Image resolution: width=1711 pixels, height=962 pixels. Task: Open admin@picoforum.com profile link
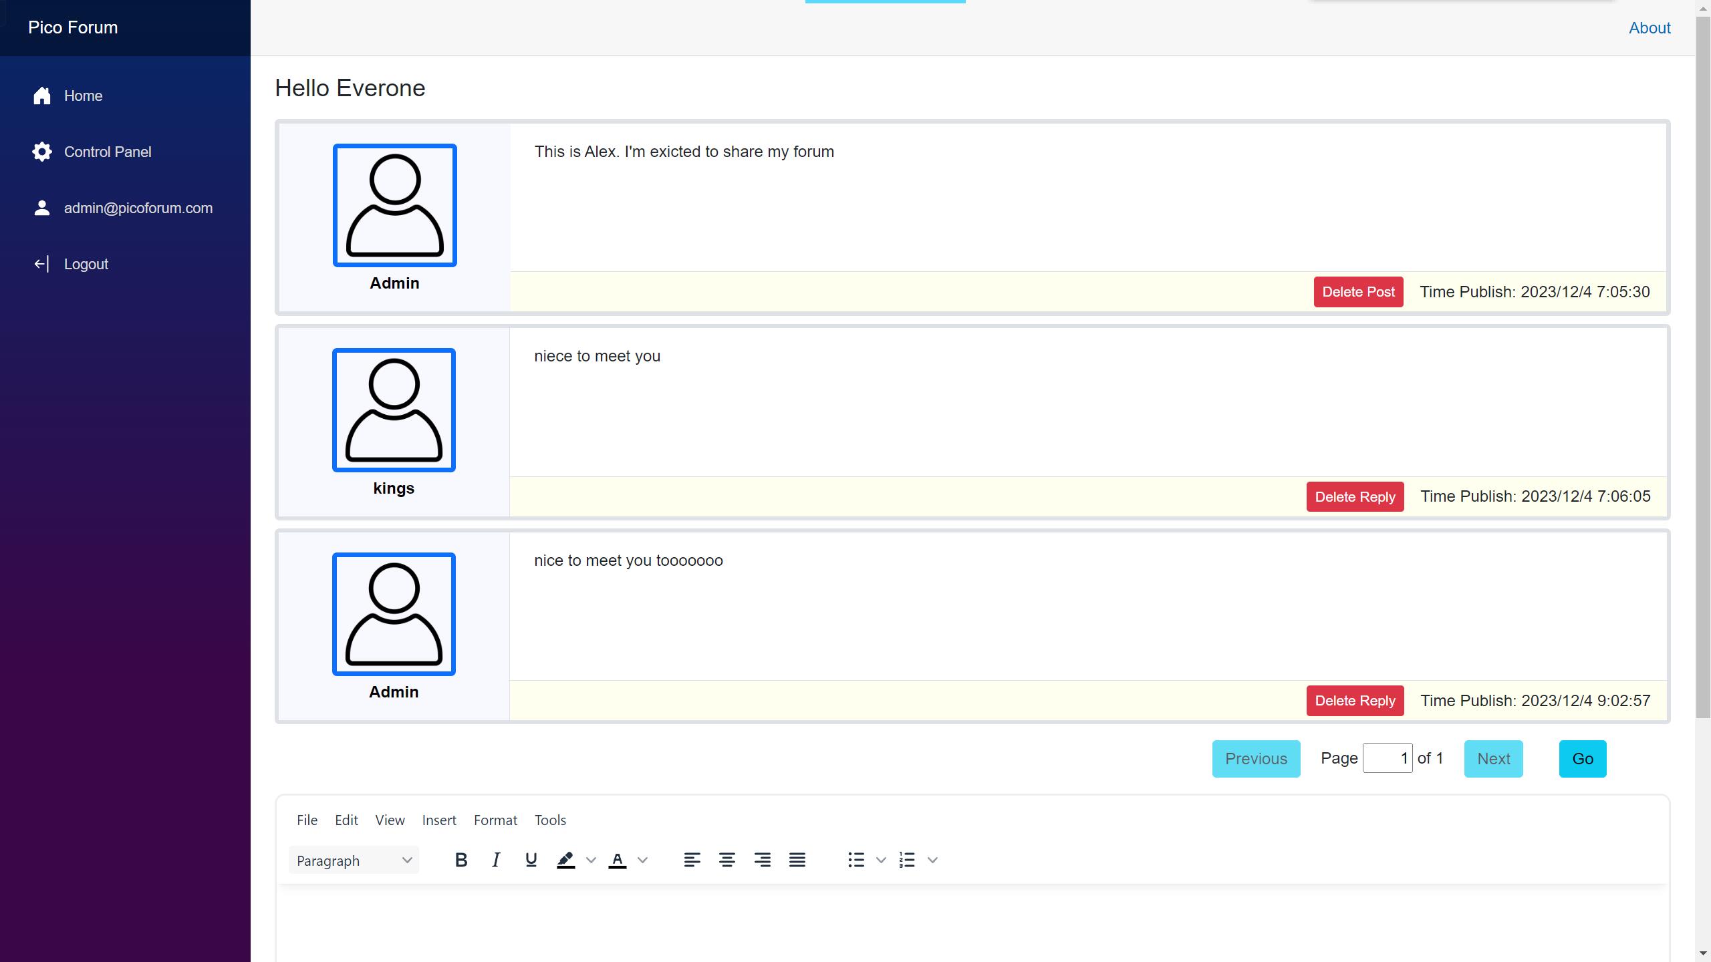tap(138, 208)
